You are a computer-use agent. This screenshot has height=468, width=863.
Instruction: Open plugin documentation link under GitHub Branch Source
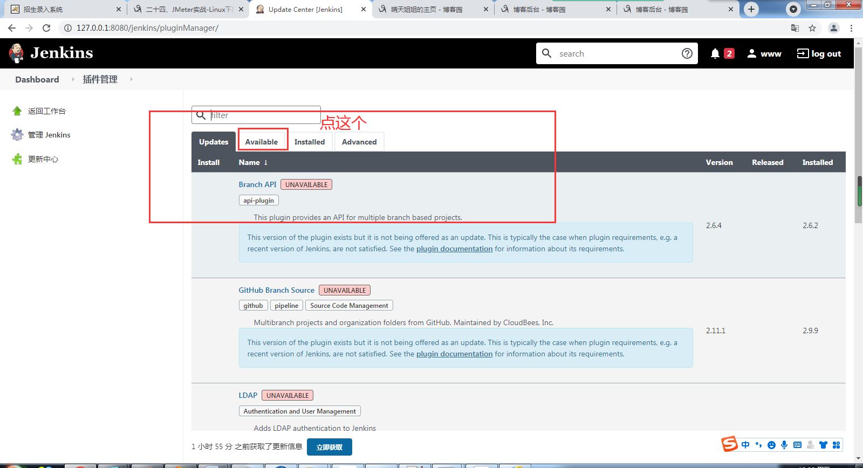(454, 354)
